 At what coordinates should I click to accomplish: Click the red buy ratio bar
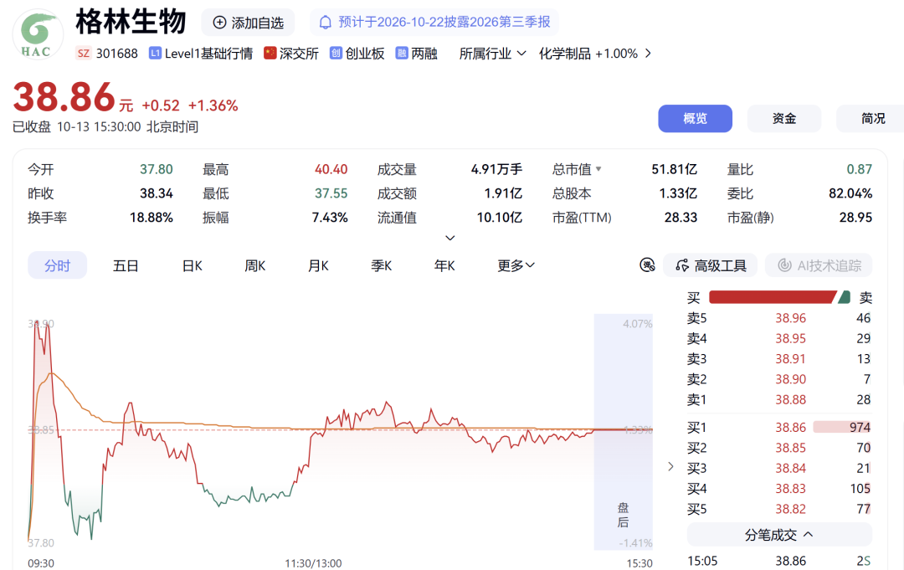click(x=772, y=297)
